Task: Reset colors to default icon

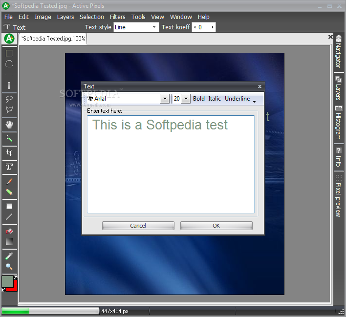Action: tap(3, 290)
